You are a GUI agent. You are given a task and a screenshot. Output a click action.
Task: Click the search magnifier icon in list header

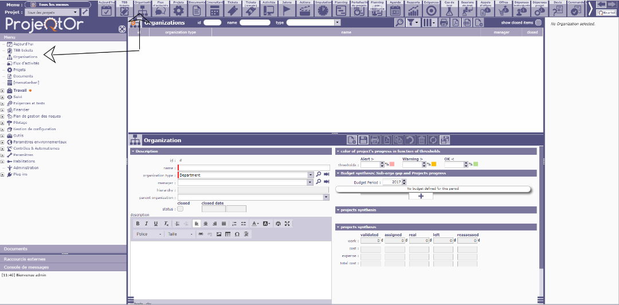pyautogui.click(x=399, y=22)
